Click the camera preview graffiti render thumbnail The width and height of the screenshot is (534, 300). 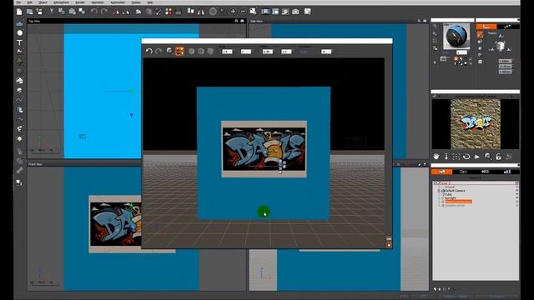[x=476, y=124]
